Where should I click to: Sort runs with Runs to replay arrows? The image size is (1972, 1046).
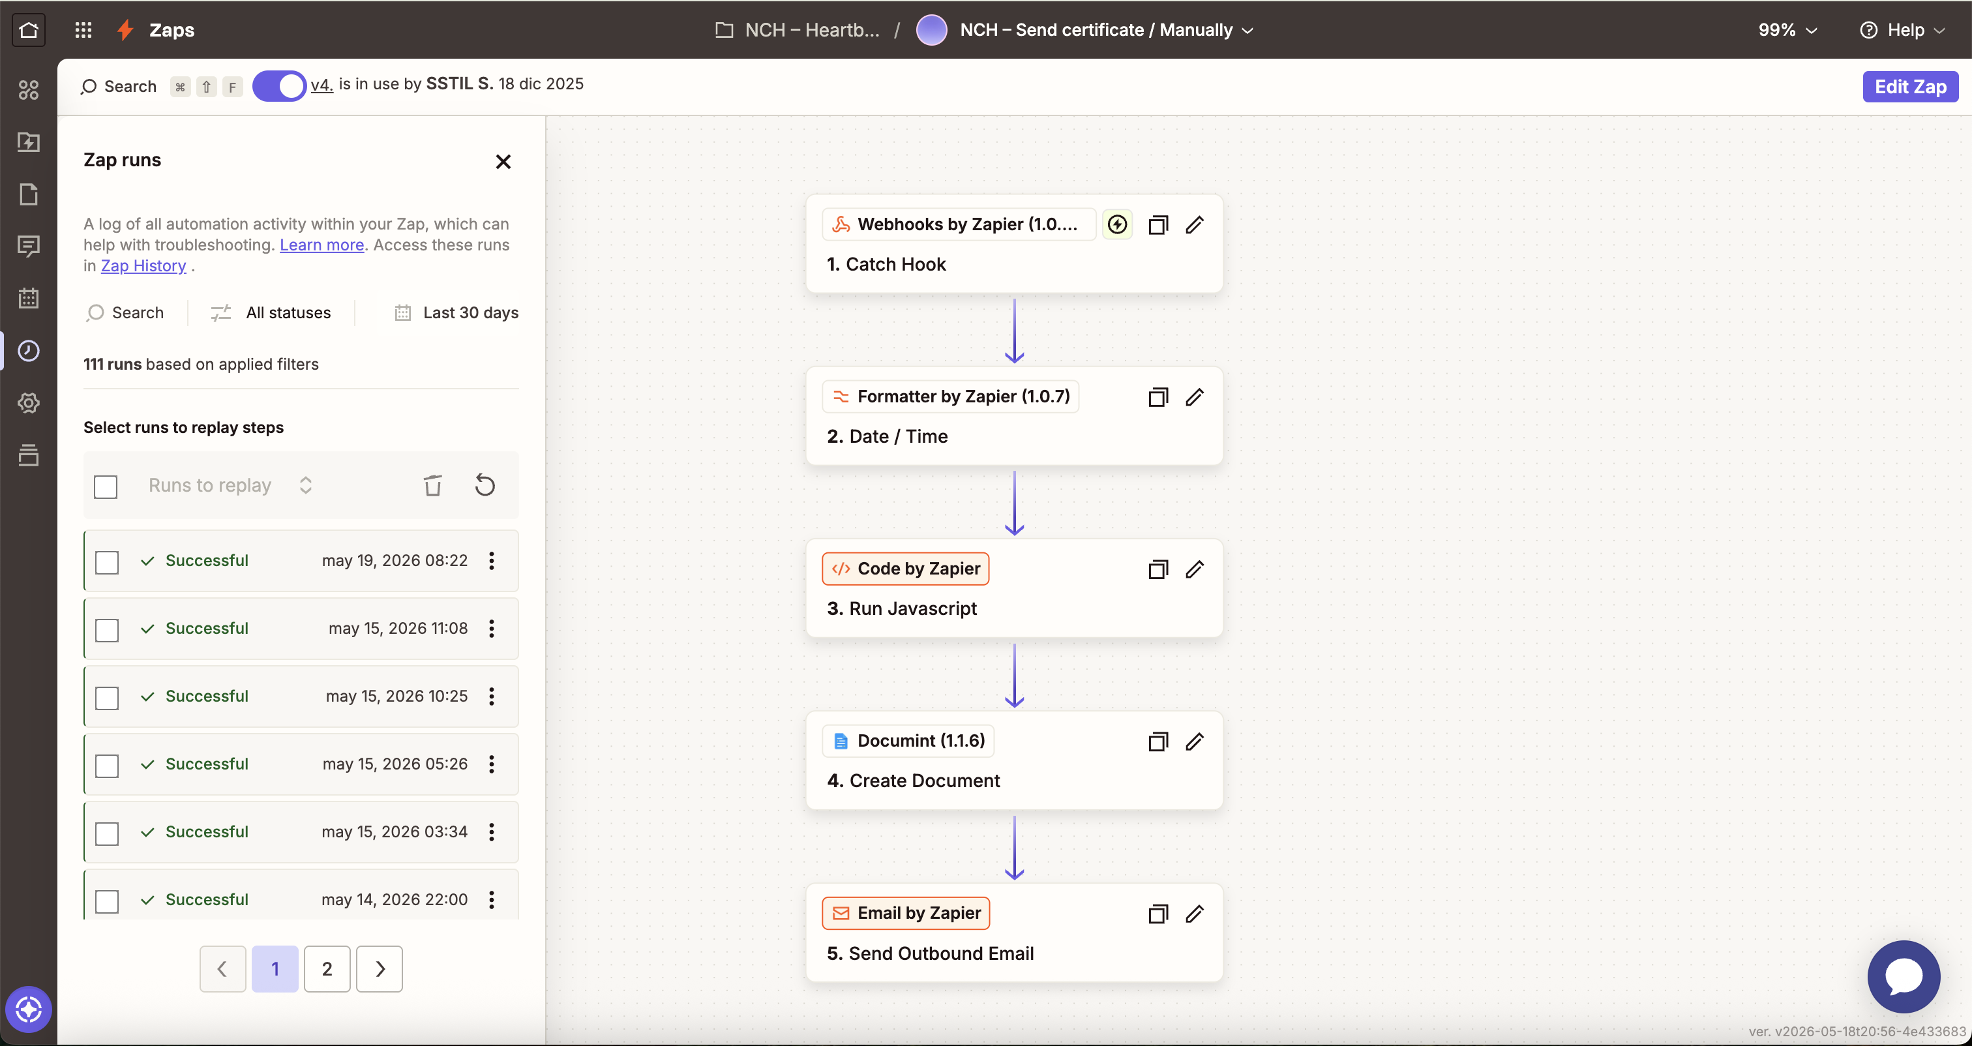(x=305, y=485)
